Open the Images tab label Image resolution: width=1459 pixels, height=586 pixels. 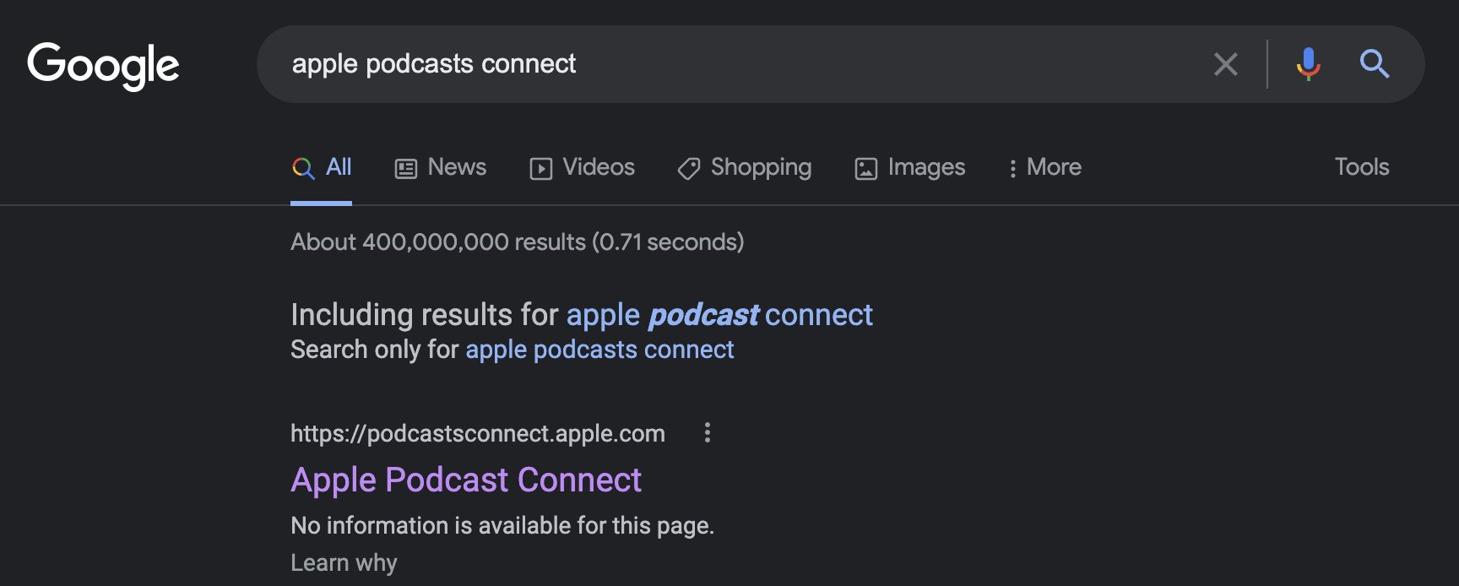[x=926, y=167]
